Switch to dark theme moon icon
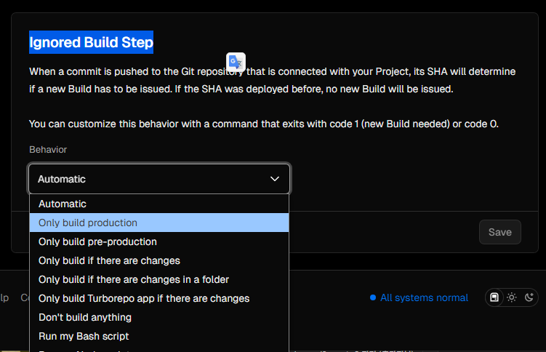The image size is (546, 352). tap(529, 297)
